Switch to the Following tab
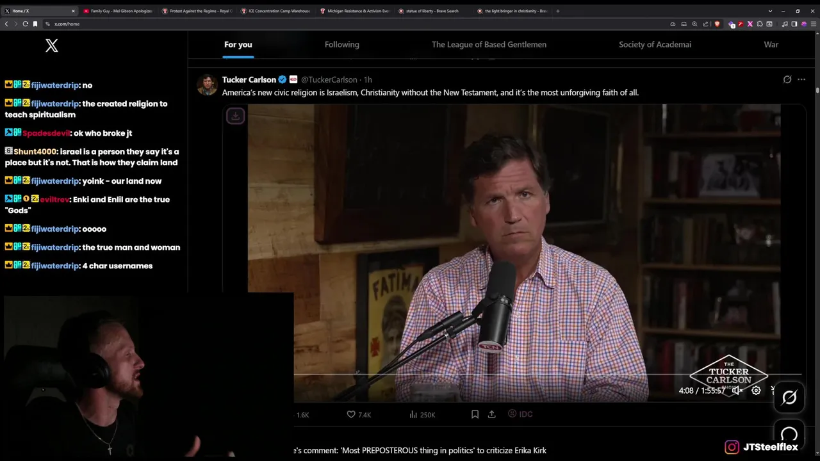Image resolution: width=820 pixels, height=461 pixels. pyautogui.click(x=341, y=44)
